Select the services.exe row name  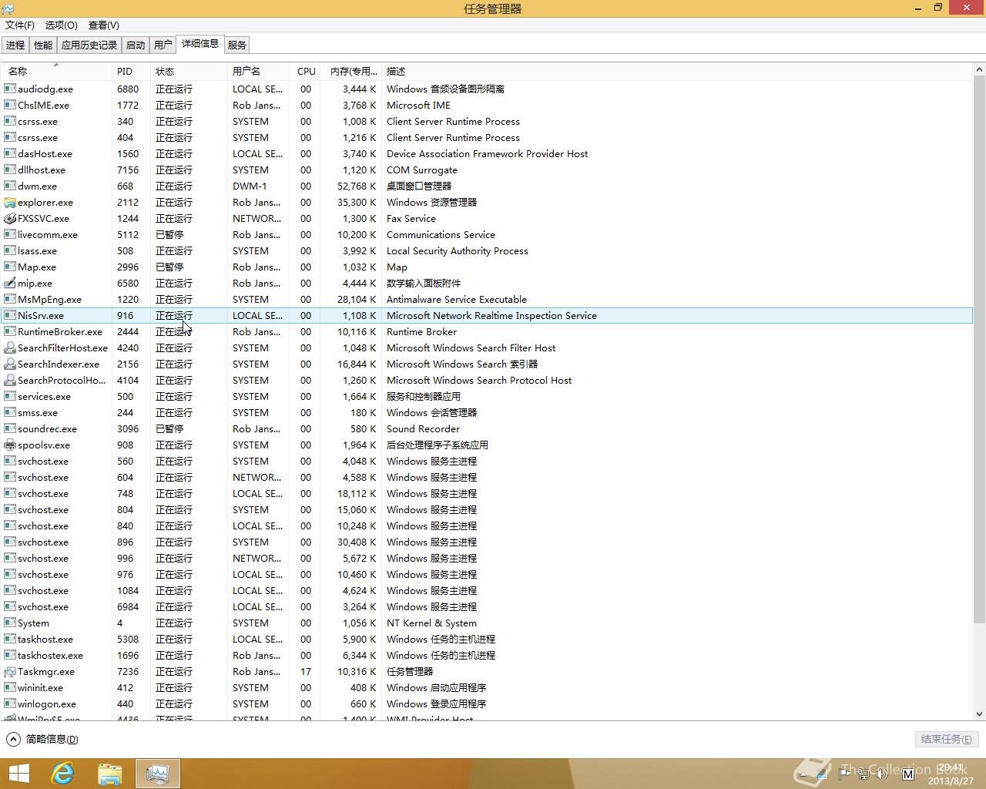(x=44, y=396)
